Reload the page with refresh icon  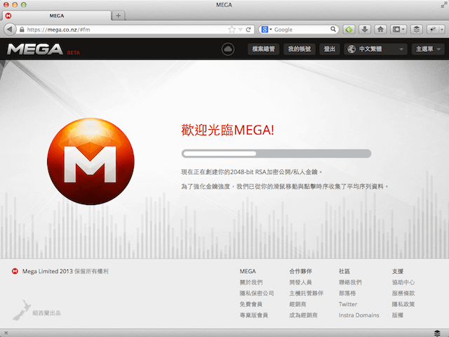tap(248, 29)
